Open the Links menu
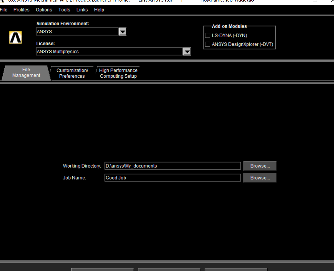 tap(82, 10)
